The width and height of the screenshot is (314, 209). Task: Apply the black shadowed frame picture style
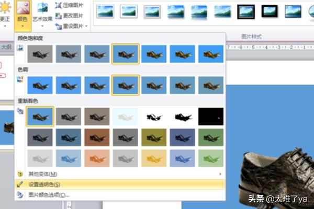(x=270, y=12)
